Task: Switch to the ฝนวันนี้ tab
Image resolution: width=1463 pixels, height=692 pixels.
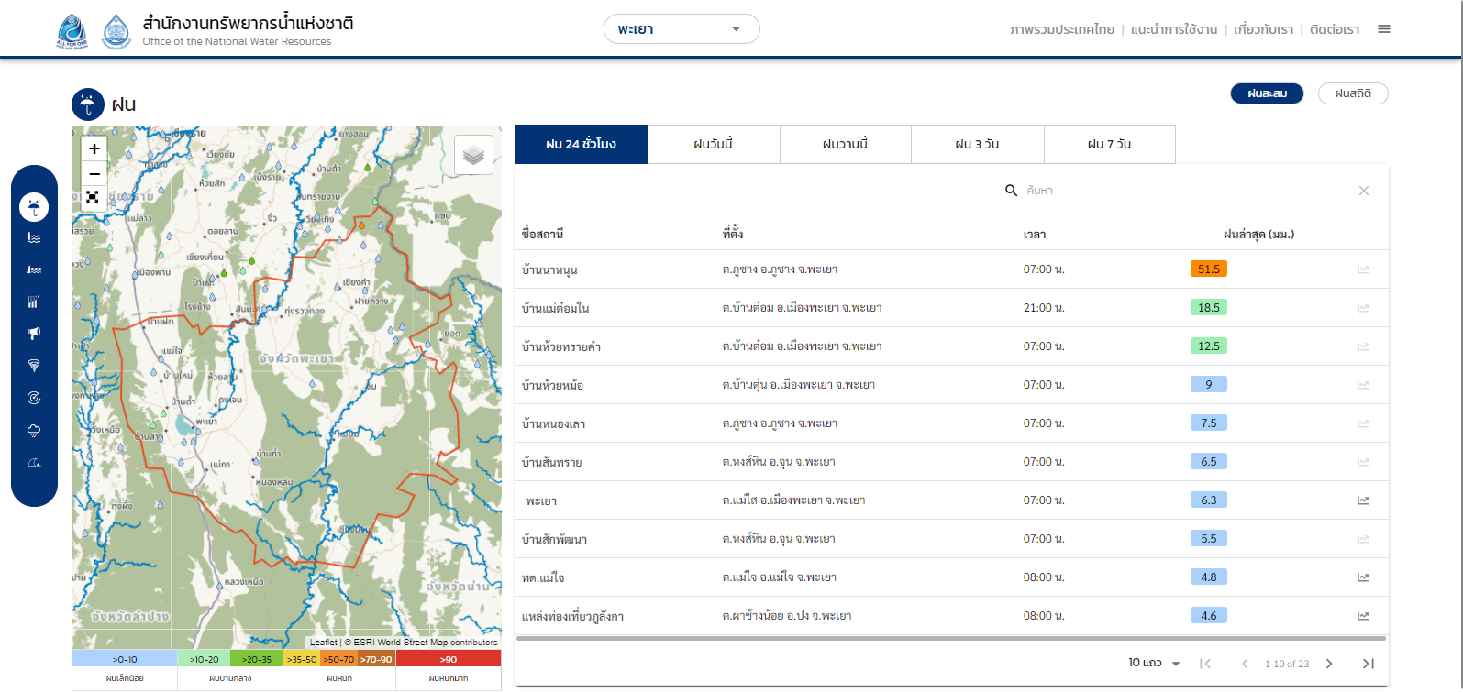Action: click(x=714, y=145)
